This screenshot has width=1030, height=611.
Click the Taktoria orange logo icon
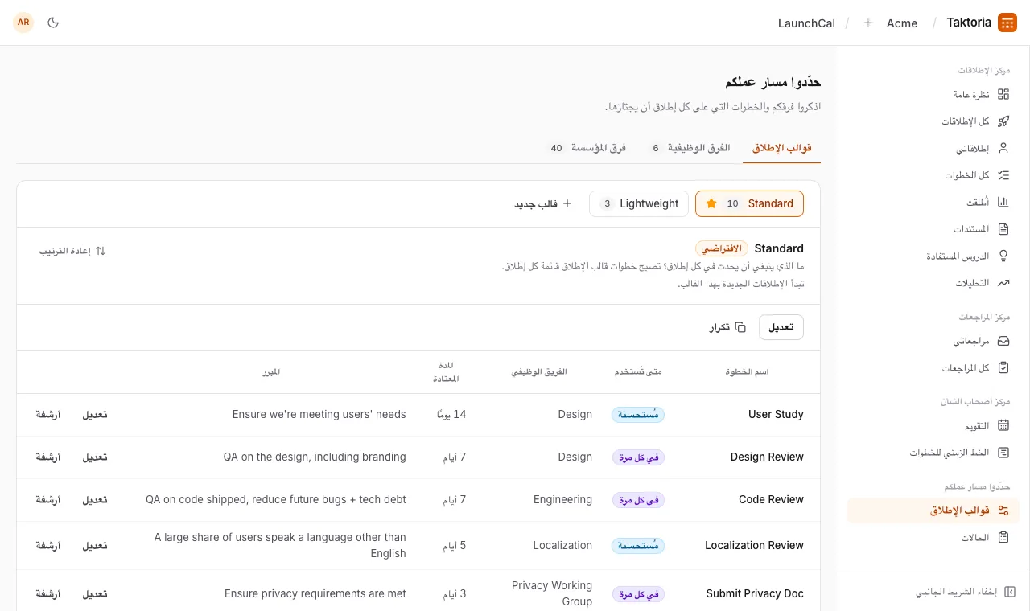[1007, 23]
